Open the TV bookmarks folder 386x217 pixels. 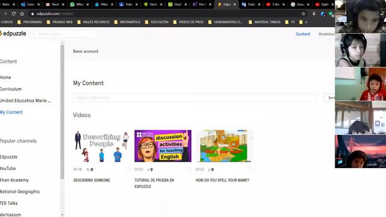290,22
